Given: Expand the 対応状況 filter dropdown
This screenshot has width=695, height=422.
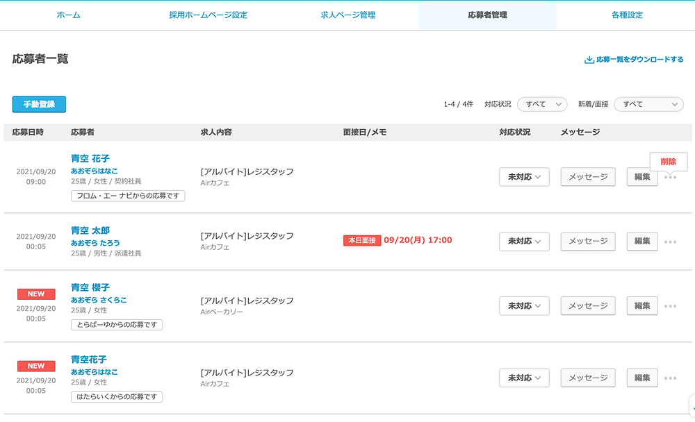Looking at the screenshot, I should [542, 105].
